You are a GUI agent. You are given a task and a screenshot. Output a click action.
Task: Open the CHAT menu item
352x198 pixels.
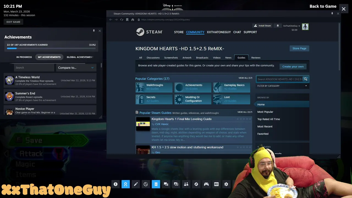[237, 32]
